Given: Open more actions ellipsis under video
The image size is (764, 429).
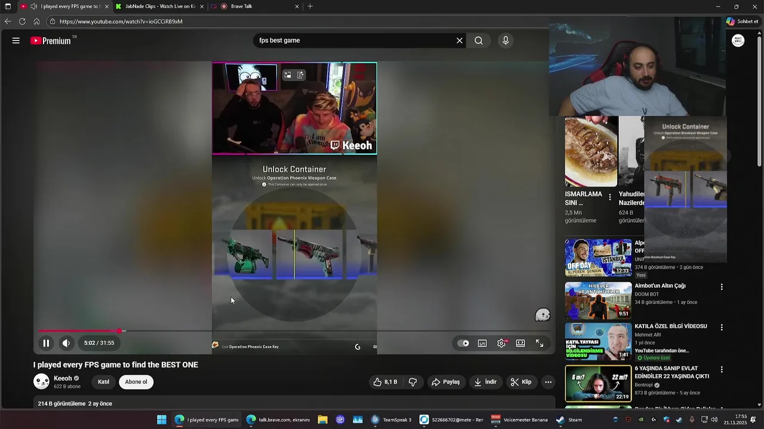Looking at the screenshot, I should point(548,382).
